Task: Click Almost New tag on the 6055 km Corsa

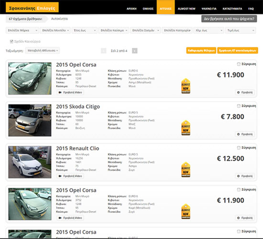Action: [186, 86]
